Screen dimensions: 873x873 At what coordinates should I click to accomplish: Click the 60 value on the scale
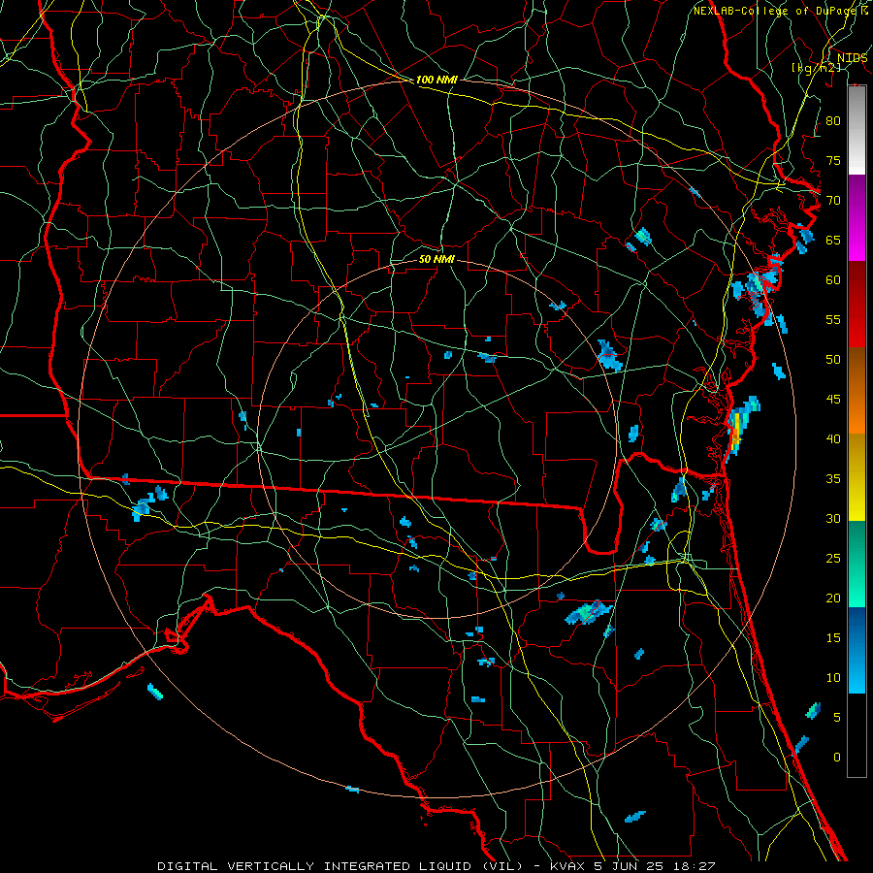833,280
